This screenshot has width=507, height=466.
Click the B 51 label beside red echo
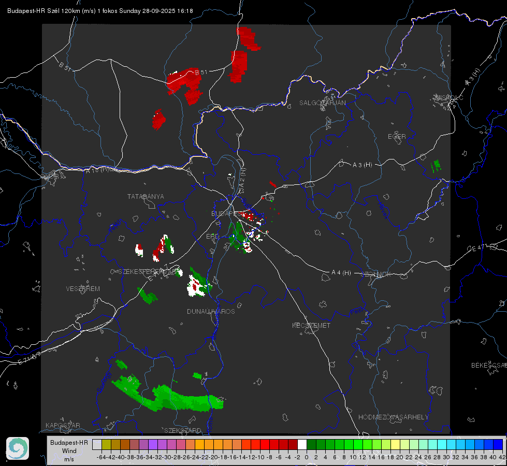pos(201,72)
